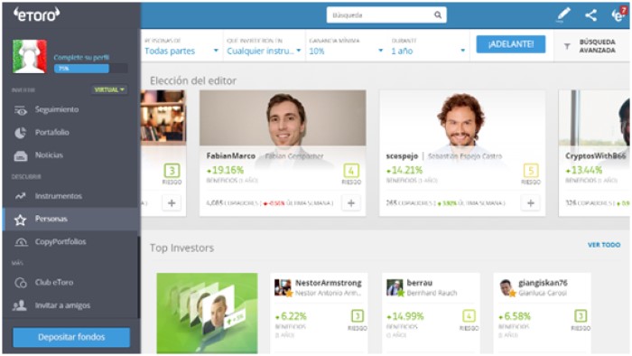Click VER TODO link for Top Investors
This screenshot has width=632, height=356.
[604, 245]
